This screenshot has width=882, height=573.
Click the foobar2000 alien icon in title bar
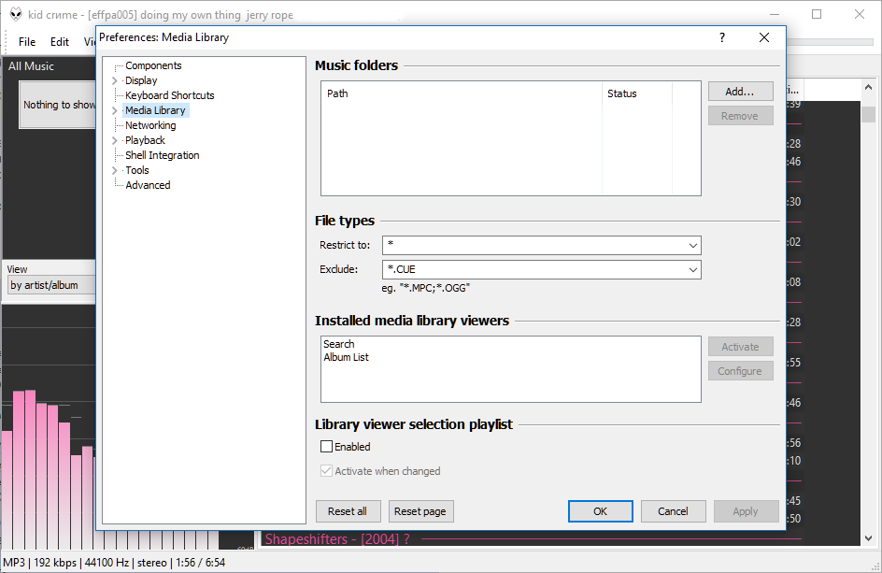(16, 14)
